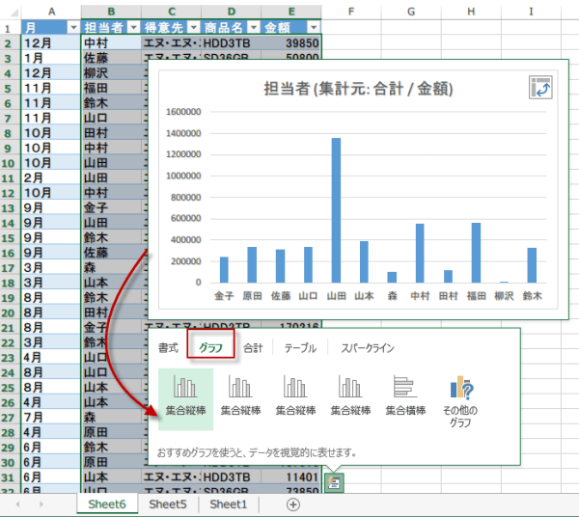Click the Quick Analysis button below table

[334, 482]
